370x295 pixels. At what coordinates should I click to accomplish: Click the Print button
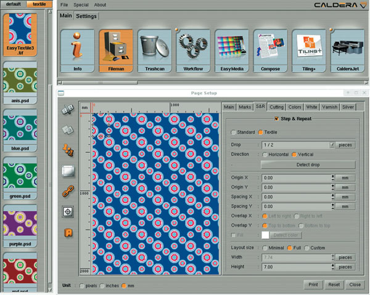[313, 285]
